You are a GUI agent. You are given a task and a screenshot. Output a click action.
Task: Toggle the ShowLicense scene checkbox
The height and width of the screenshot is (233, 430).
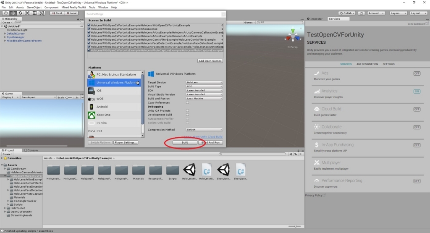pyautogui.click(x=89, y=29)
